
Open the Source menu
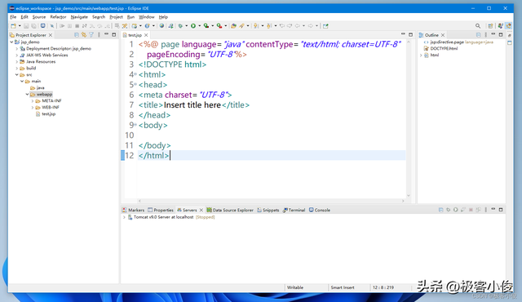pyautogui.click(x=39, y=17)
